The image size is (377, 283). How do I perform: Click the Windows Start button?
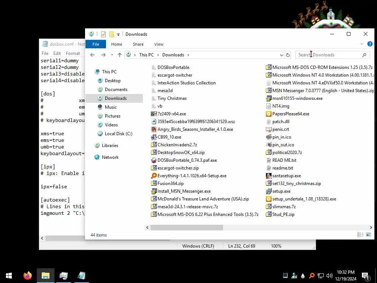click(9, 276)
